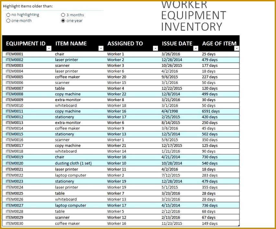Select issue date 12/28/2014 in ITEM0002 row

click(x=172, y=60)
